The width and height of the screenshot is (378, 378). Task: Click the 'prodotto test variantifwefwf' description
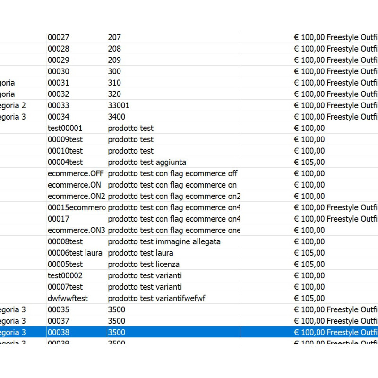(156, 298)
